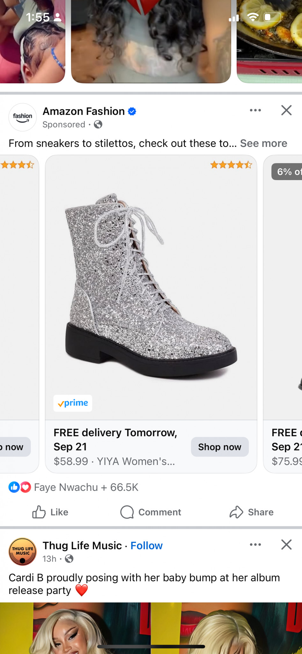The image size is (302, 654).
Task: Open the center story with curly hair
Action: [x=151, y=42]
